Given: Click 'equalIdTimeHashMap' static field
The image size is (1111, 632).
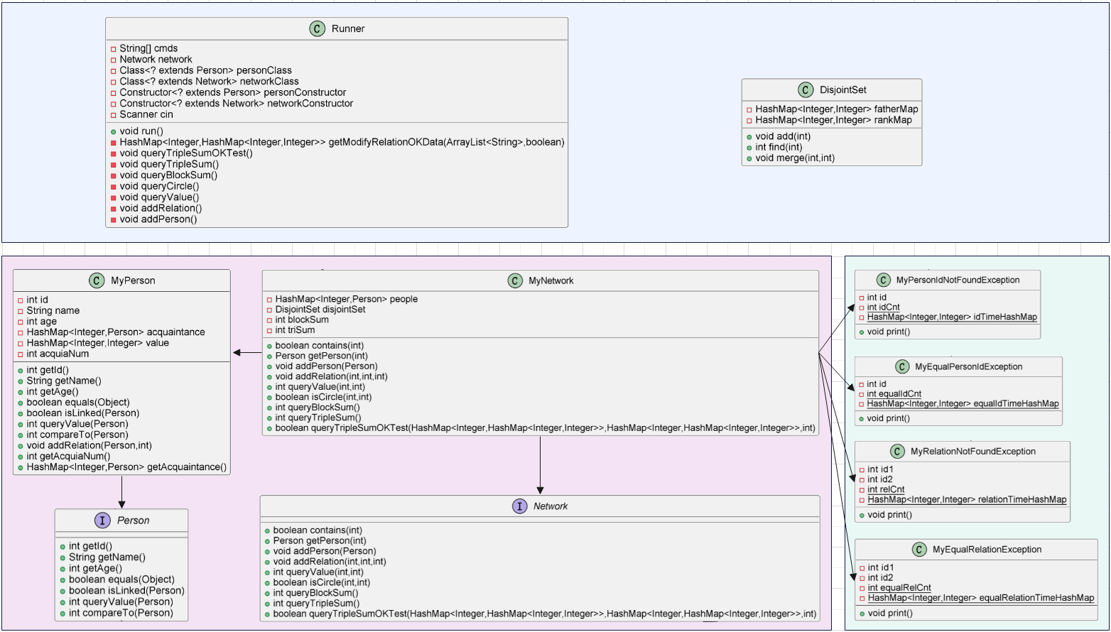Looking at the screenshot, I should pos(963,404).
